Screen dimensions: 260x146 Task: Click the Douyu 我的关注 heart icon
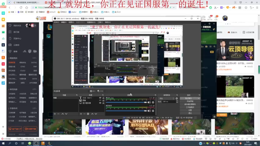coord(10,26)
